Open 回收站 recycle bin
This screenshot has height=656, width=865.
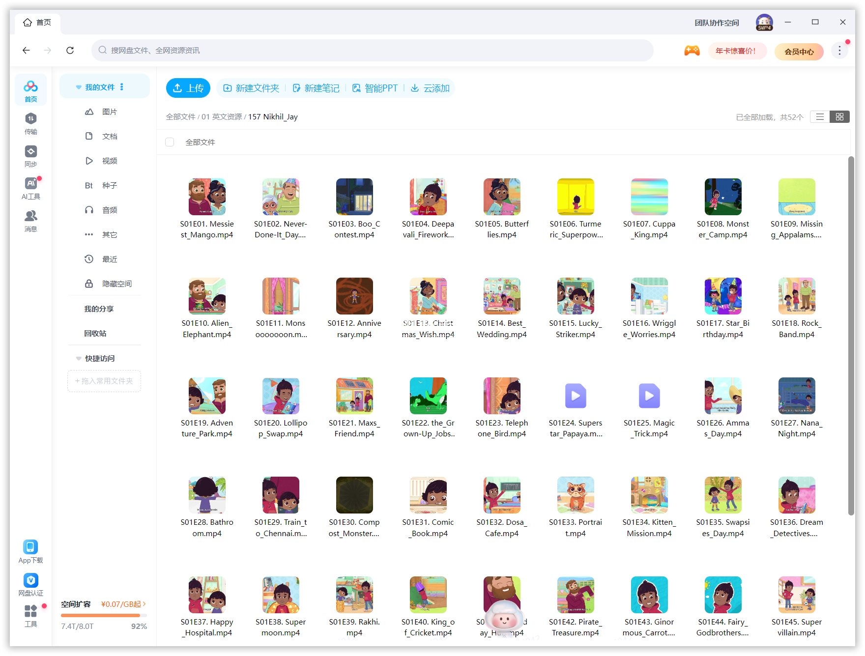pos(95,333)
